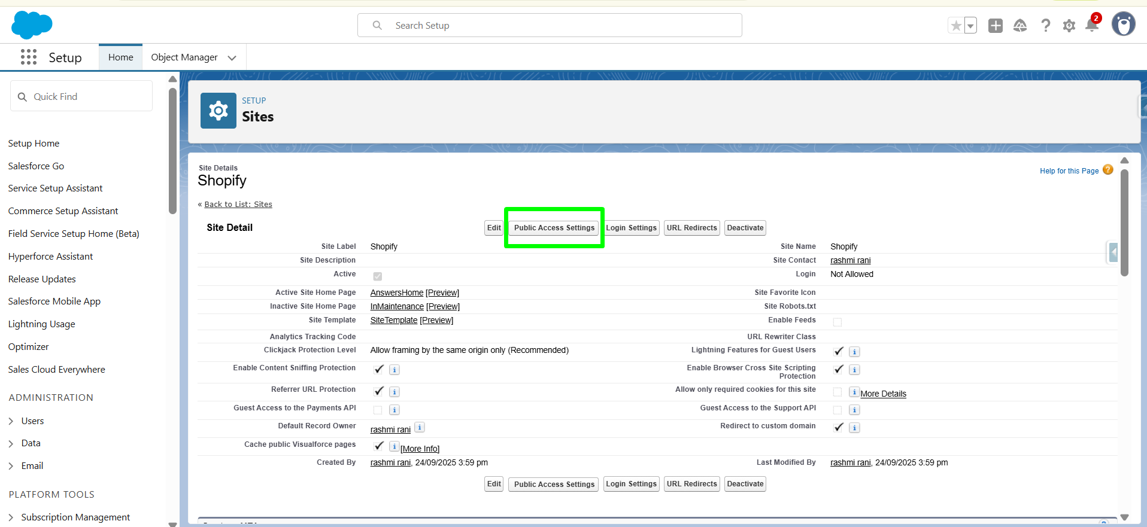Open the Setup gear menu icon

click(1069, 26)
